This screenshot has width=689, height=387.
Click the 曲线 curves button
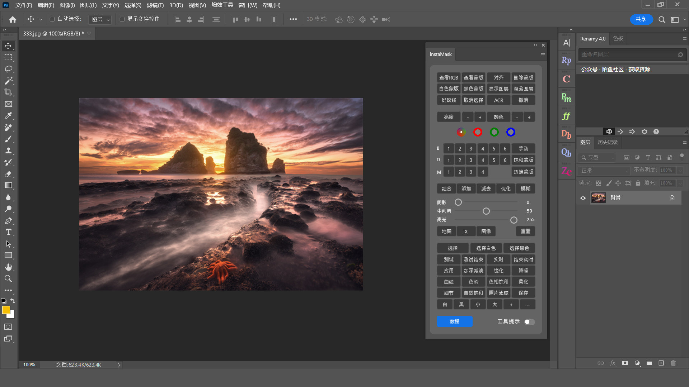coord(449,282)
